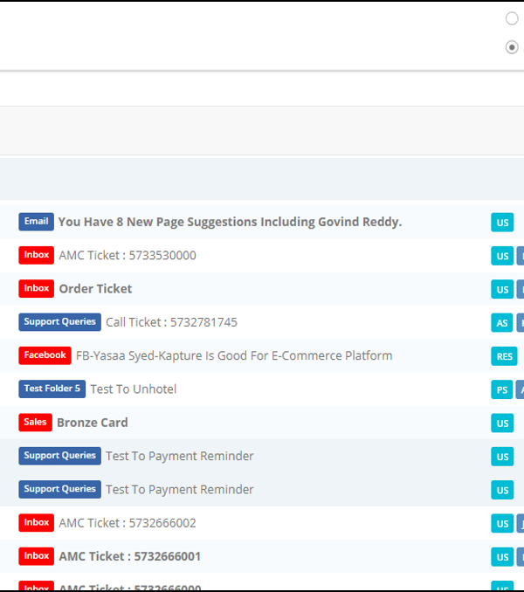Image resolution: width=524 pixels, height=592 pixels.
Task: Click US badge on Page Suggestions row
Action: pyautogui.click(x=502, y=223)
